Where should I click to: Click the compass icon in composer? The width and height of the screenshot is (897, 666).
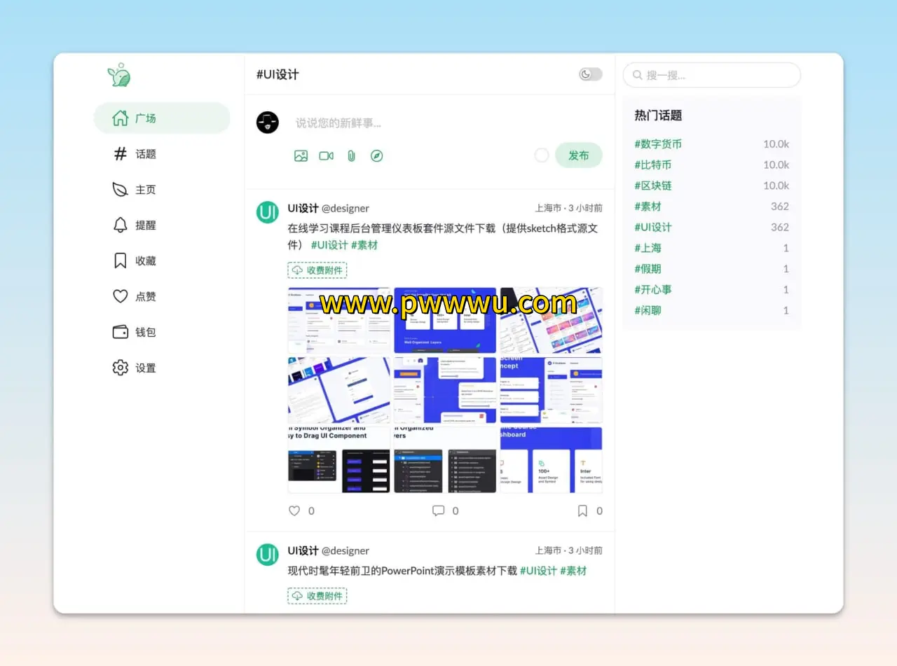coord(376,156)
